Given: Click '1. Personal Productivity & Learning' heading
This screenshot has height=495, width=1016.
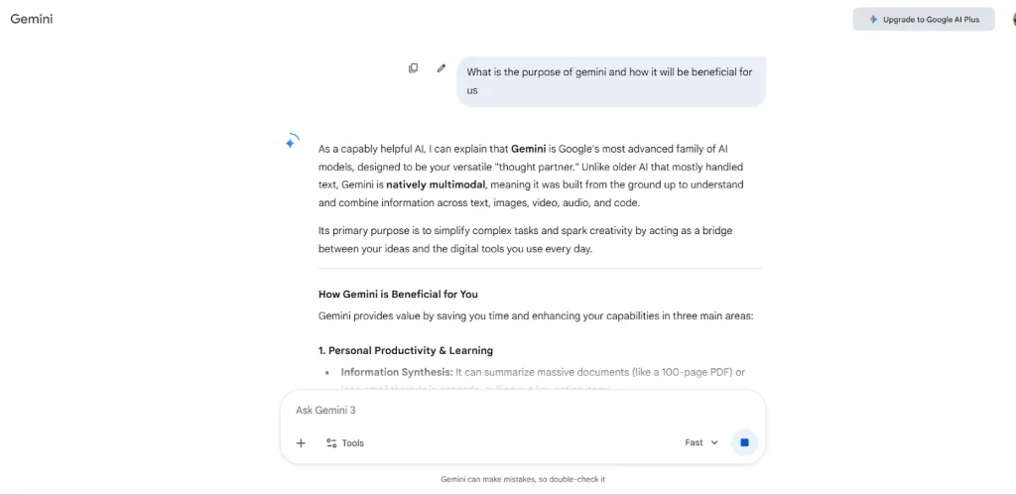Looking at the screenshot, I should coord(406,350).
